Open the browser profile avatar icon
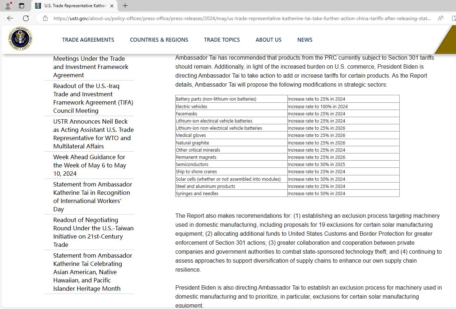 pos(8,6)
